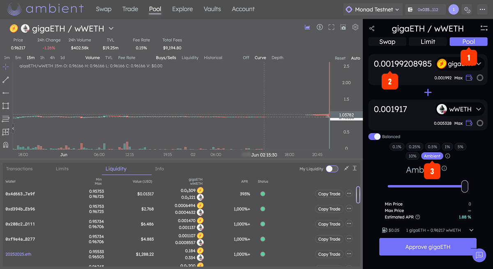The image size is (493, 269).
Task: Open the Swap page in the top navigation
Action: tap(104, 9)
